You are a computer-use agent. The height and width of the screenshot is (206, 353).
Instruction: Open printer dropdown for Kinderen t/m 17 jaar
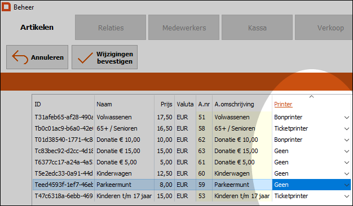pyautogui.click(x=347, y=196)
